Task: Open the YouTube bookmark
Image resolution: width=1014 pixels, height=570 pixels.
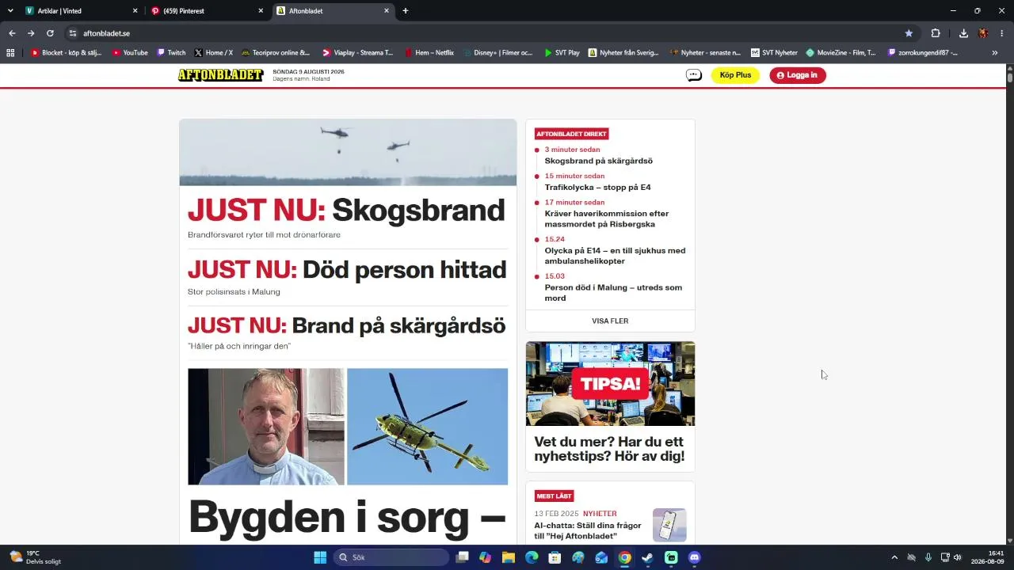Action: [130, 53]
